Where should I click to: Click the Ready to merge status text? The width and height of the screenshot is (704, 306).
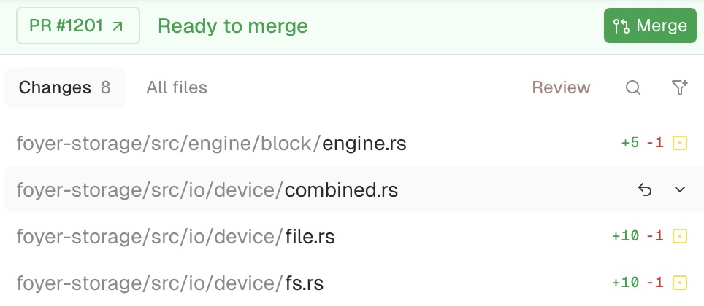[x=233, y=26]
